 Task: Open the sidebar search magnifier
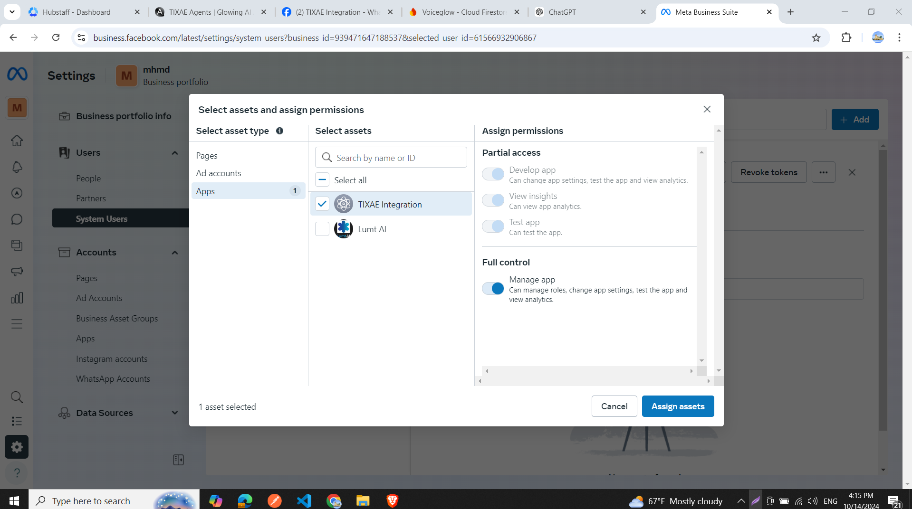(17, 397)
